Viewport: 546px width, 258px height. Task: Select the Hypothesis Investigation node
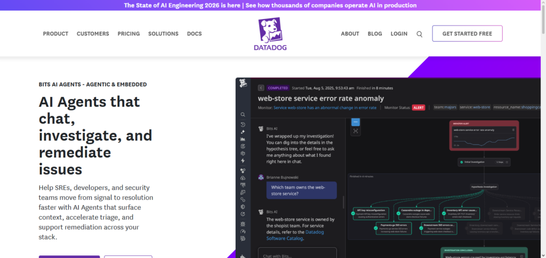pos(484,187)
